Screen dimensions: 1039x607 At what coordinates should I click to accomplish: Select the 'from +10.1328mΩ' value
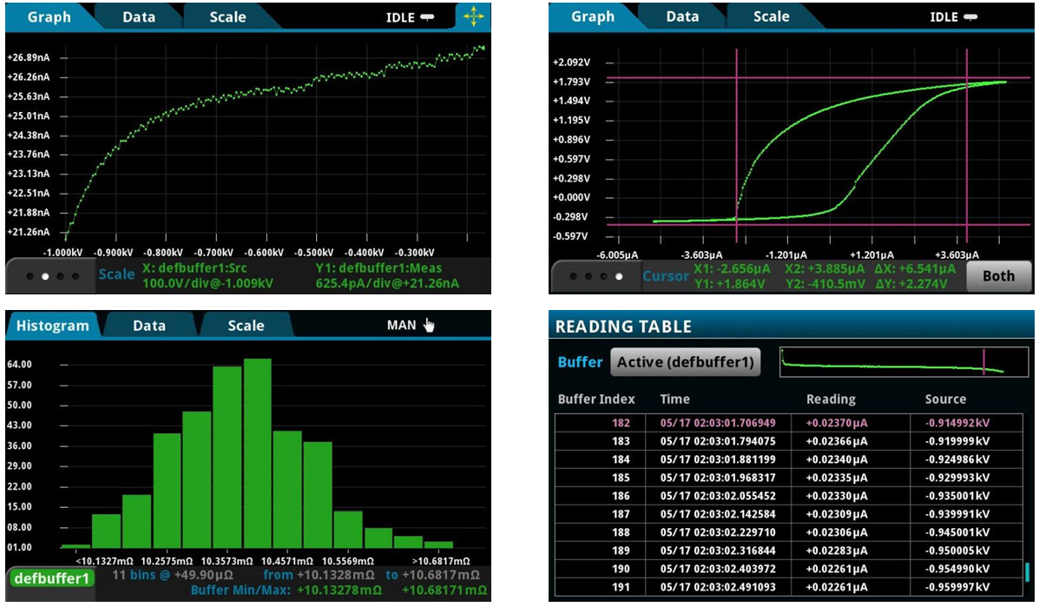click(x=319, y=575)
